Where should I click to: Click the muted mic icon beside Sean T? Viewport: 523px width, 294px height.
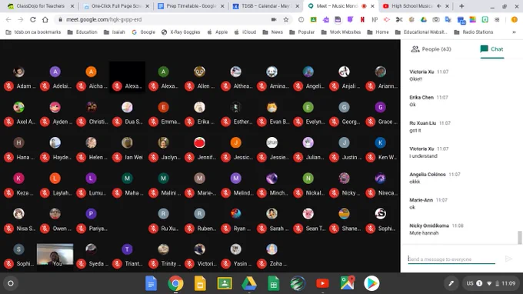pyautogui.click(x=298, y=229)
